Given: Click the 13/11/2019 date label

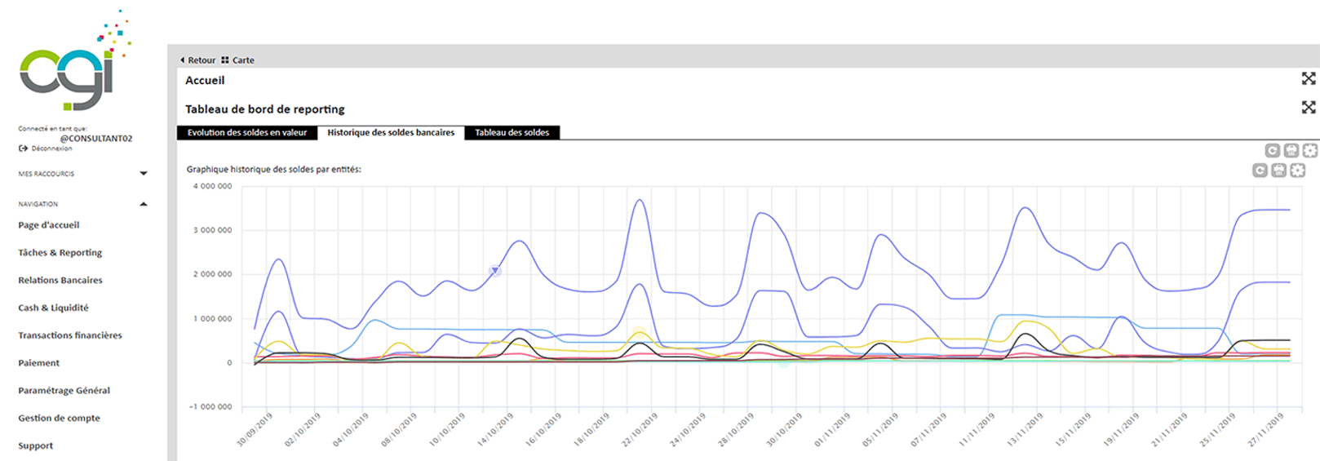Looking at the screenshot, I should pos(1025,429).
